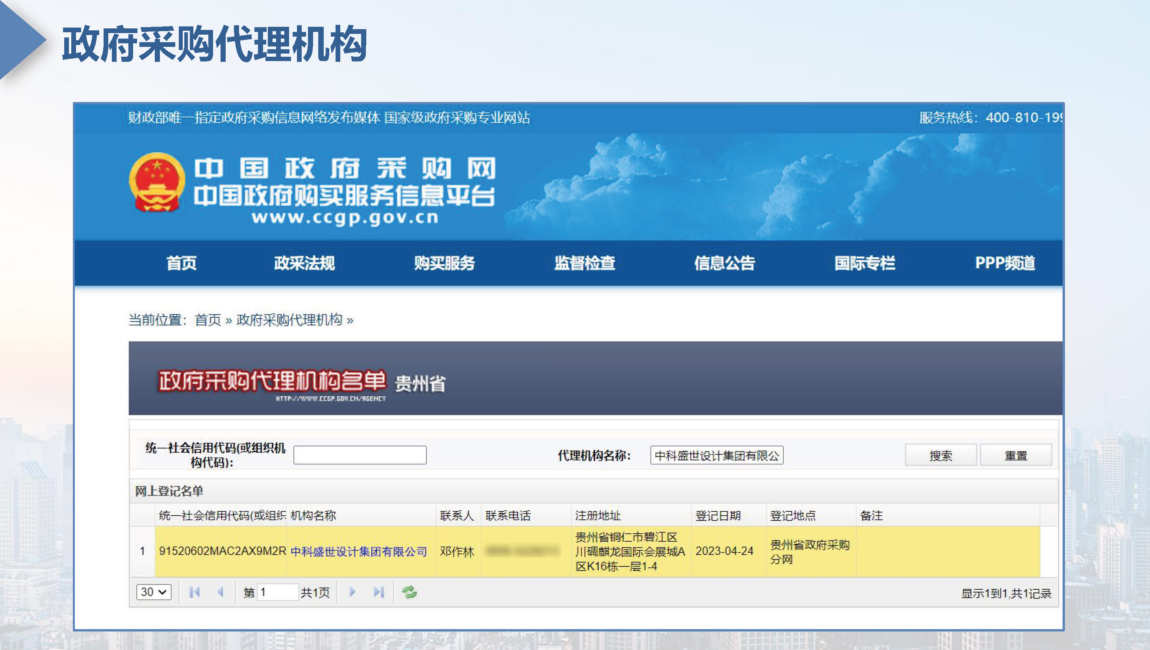Go to previous page arrow

(220, 592)
